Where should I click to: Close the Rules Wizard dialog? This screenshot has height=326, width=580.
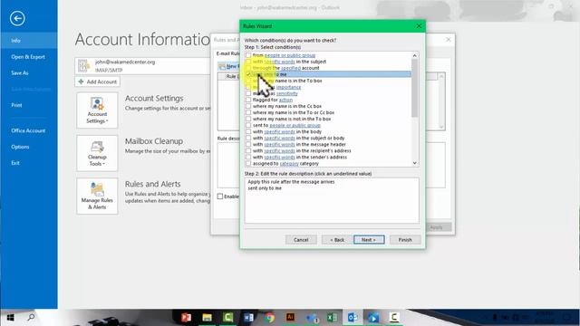tap(419, 26)
